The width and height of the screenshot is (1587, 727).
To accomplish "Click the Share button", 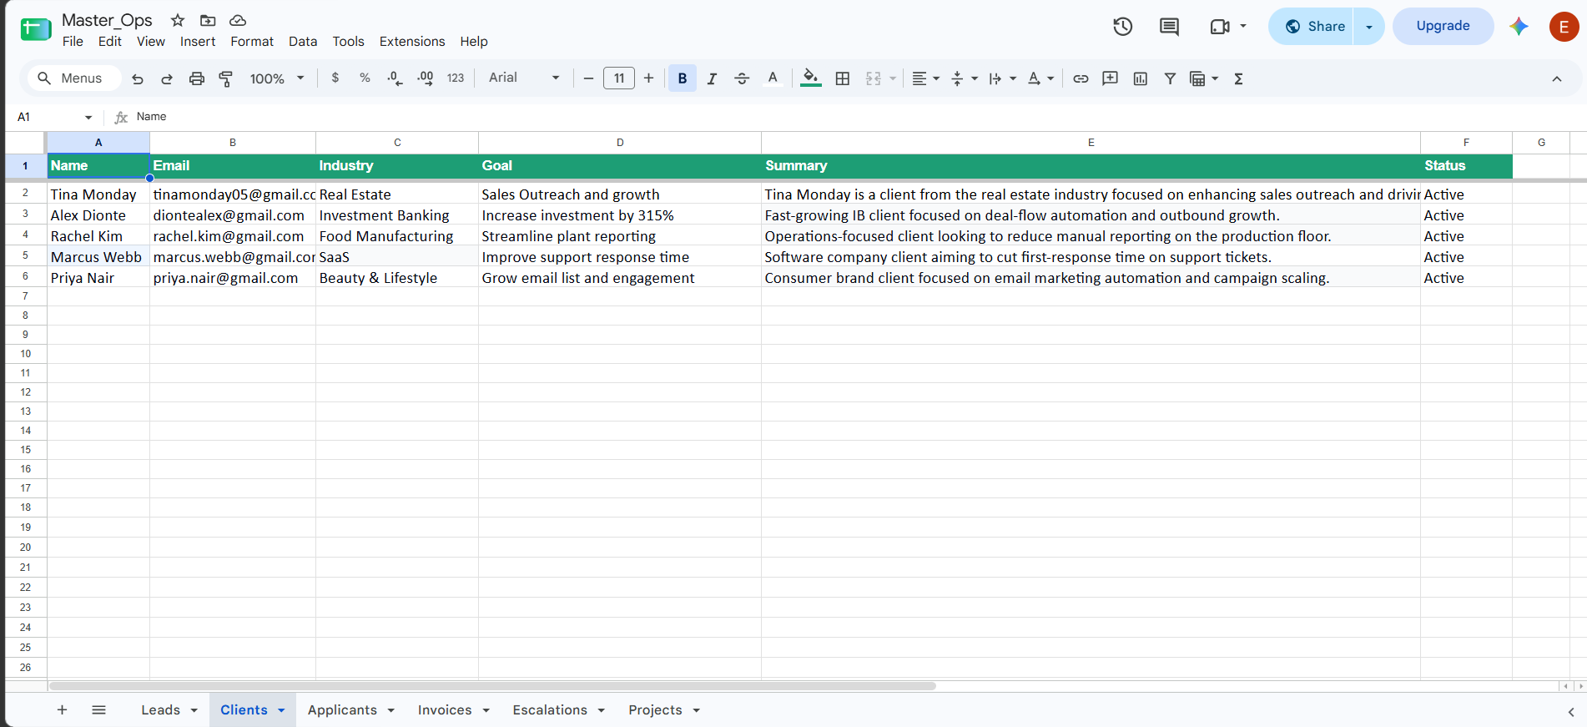I will pyautogui.click(x=1311, y=27).
